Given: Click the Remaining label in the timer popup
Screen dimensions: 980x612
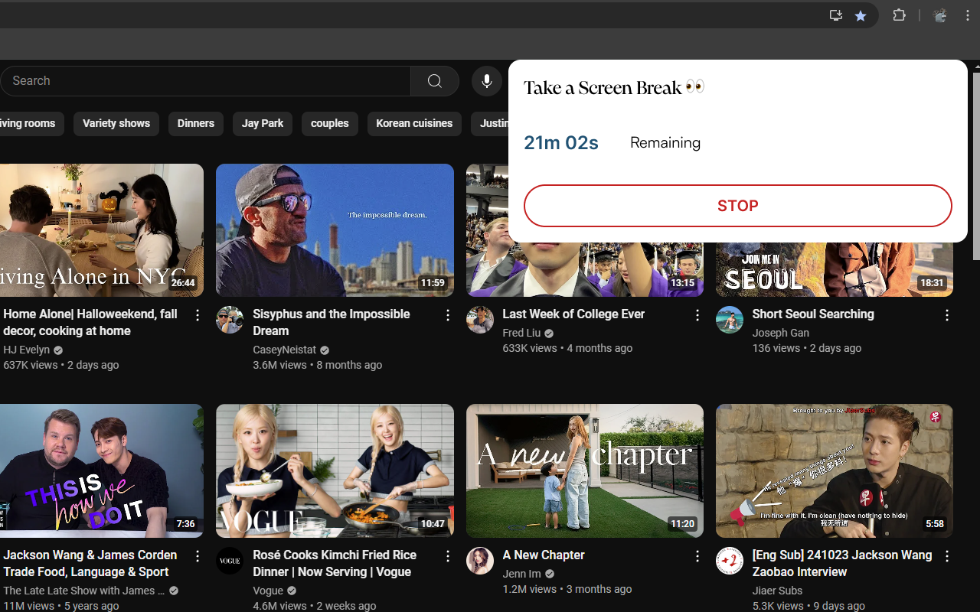Looking at the screenshot, I should pyautogui.click(x=665, y=143).
